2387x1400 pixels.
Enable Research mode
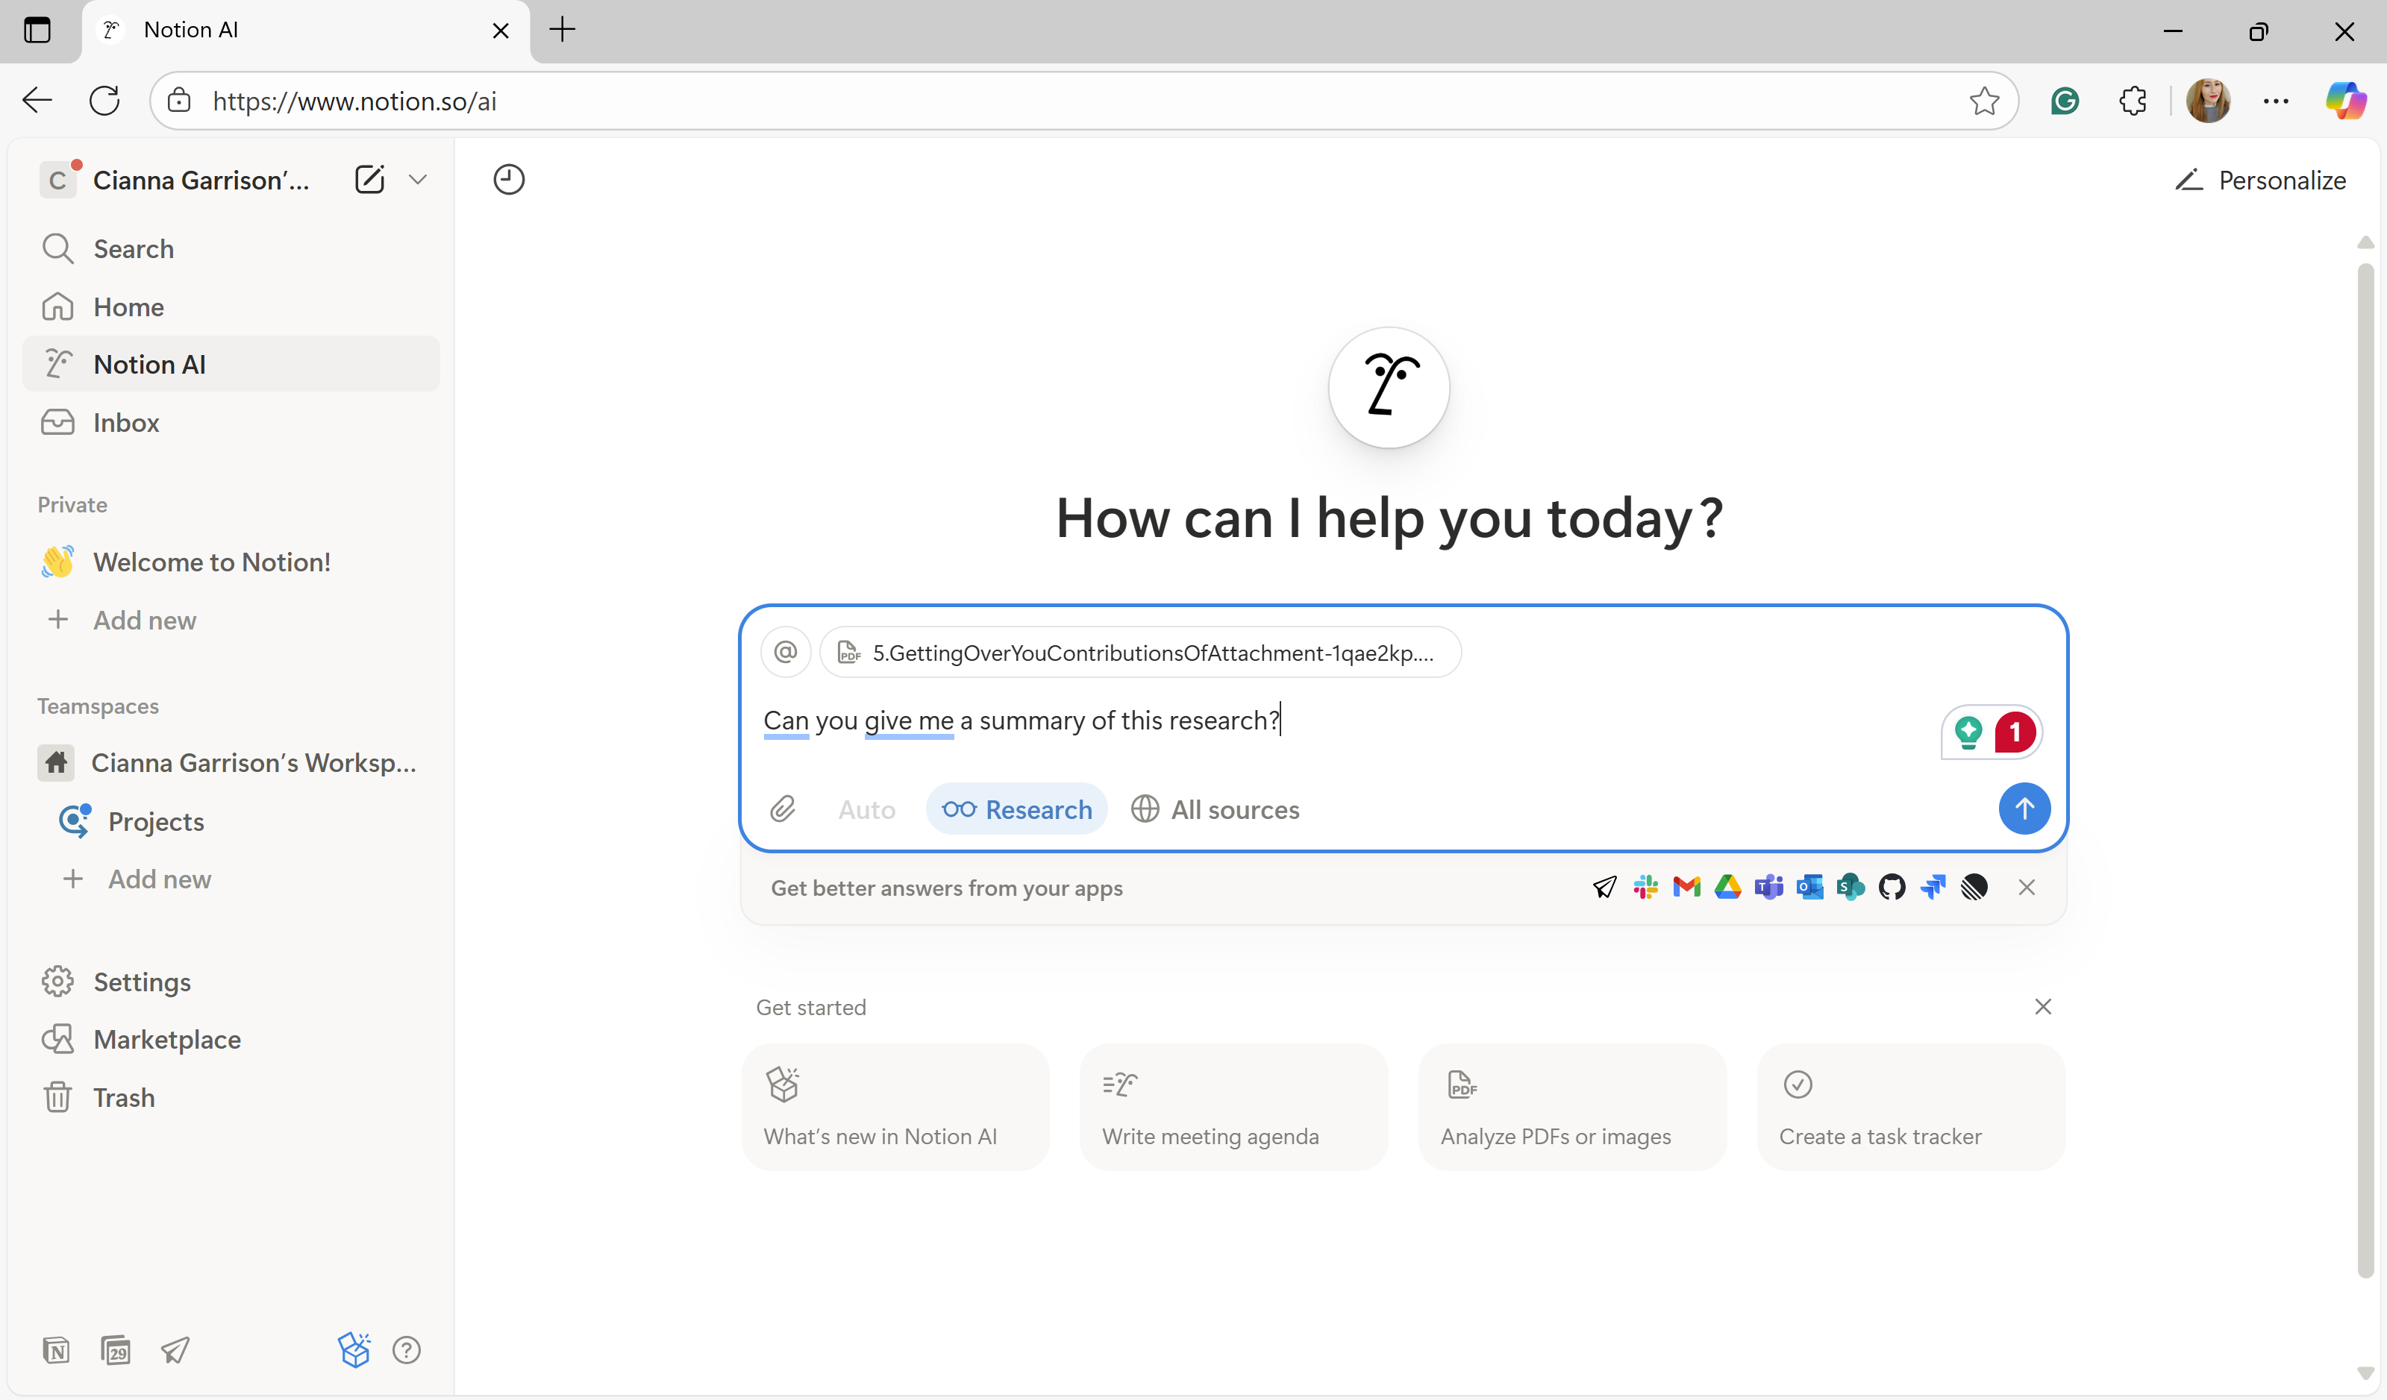click(x=1016, y=809)
